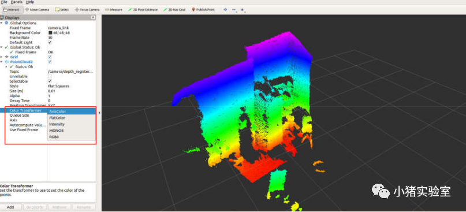Screen dimensions: 466x212
Task: Edit the Size (m) value field
Action: pyautogui.click(x=72, y=91)
